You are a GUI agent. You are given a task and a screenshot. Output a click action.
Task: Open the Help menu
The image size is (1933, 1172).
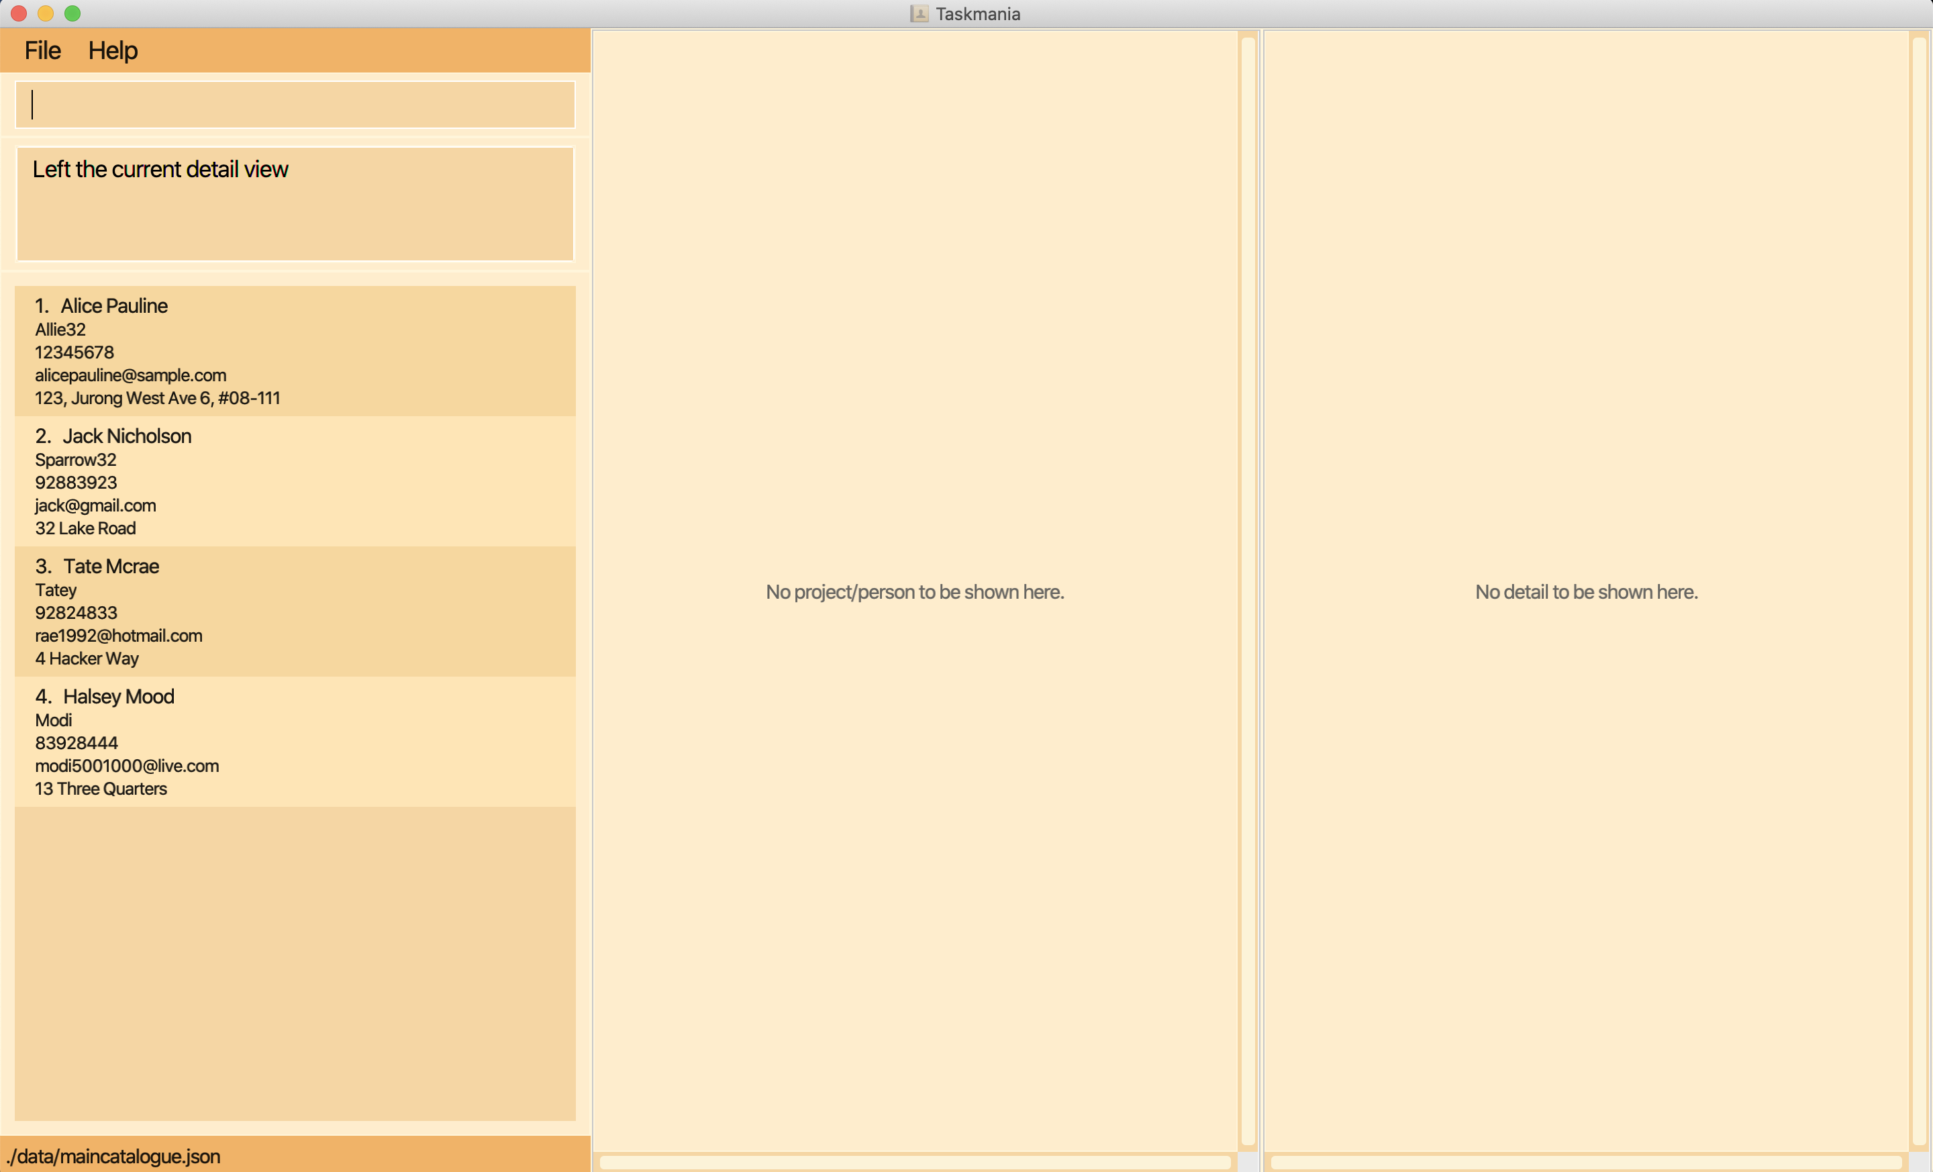click(x=113, y=50)
